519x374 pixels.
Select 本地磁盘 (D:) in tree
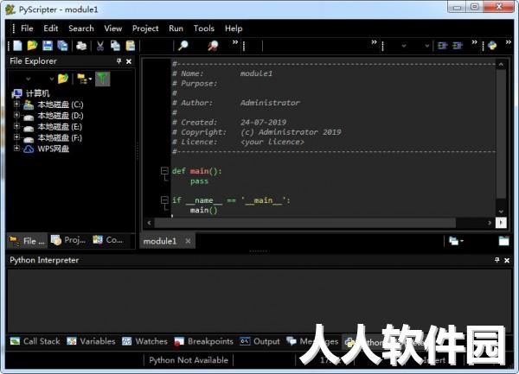[x=61, y=116]
